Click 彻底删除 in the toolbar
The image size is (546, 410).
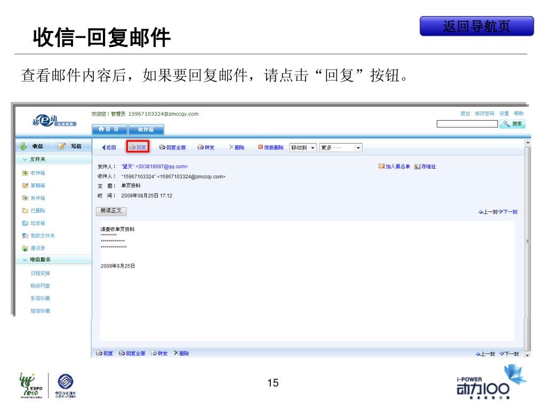coord(271,147)
